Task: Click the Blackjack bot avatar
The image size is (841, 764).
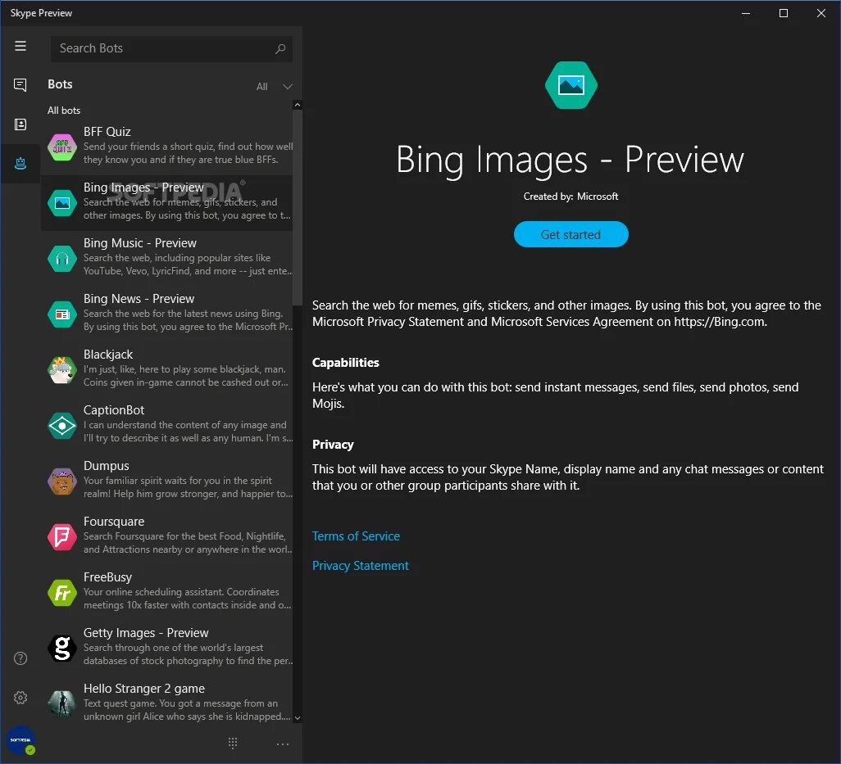Action: coord(62,370)
